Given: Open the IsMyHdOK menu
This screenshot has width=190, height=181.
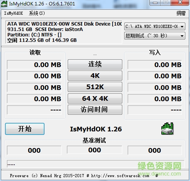Looking at the screenshot, I should (14, 13).
